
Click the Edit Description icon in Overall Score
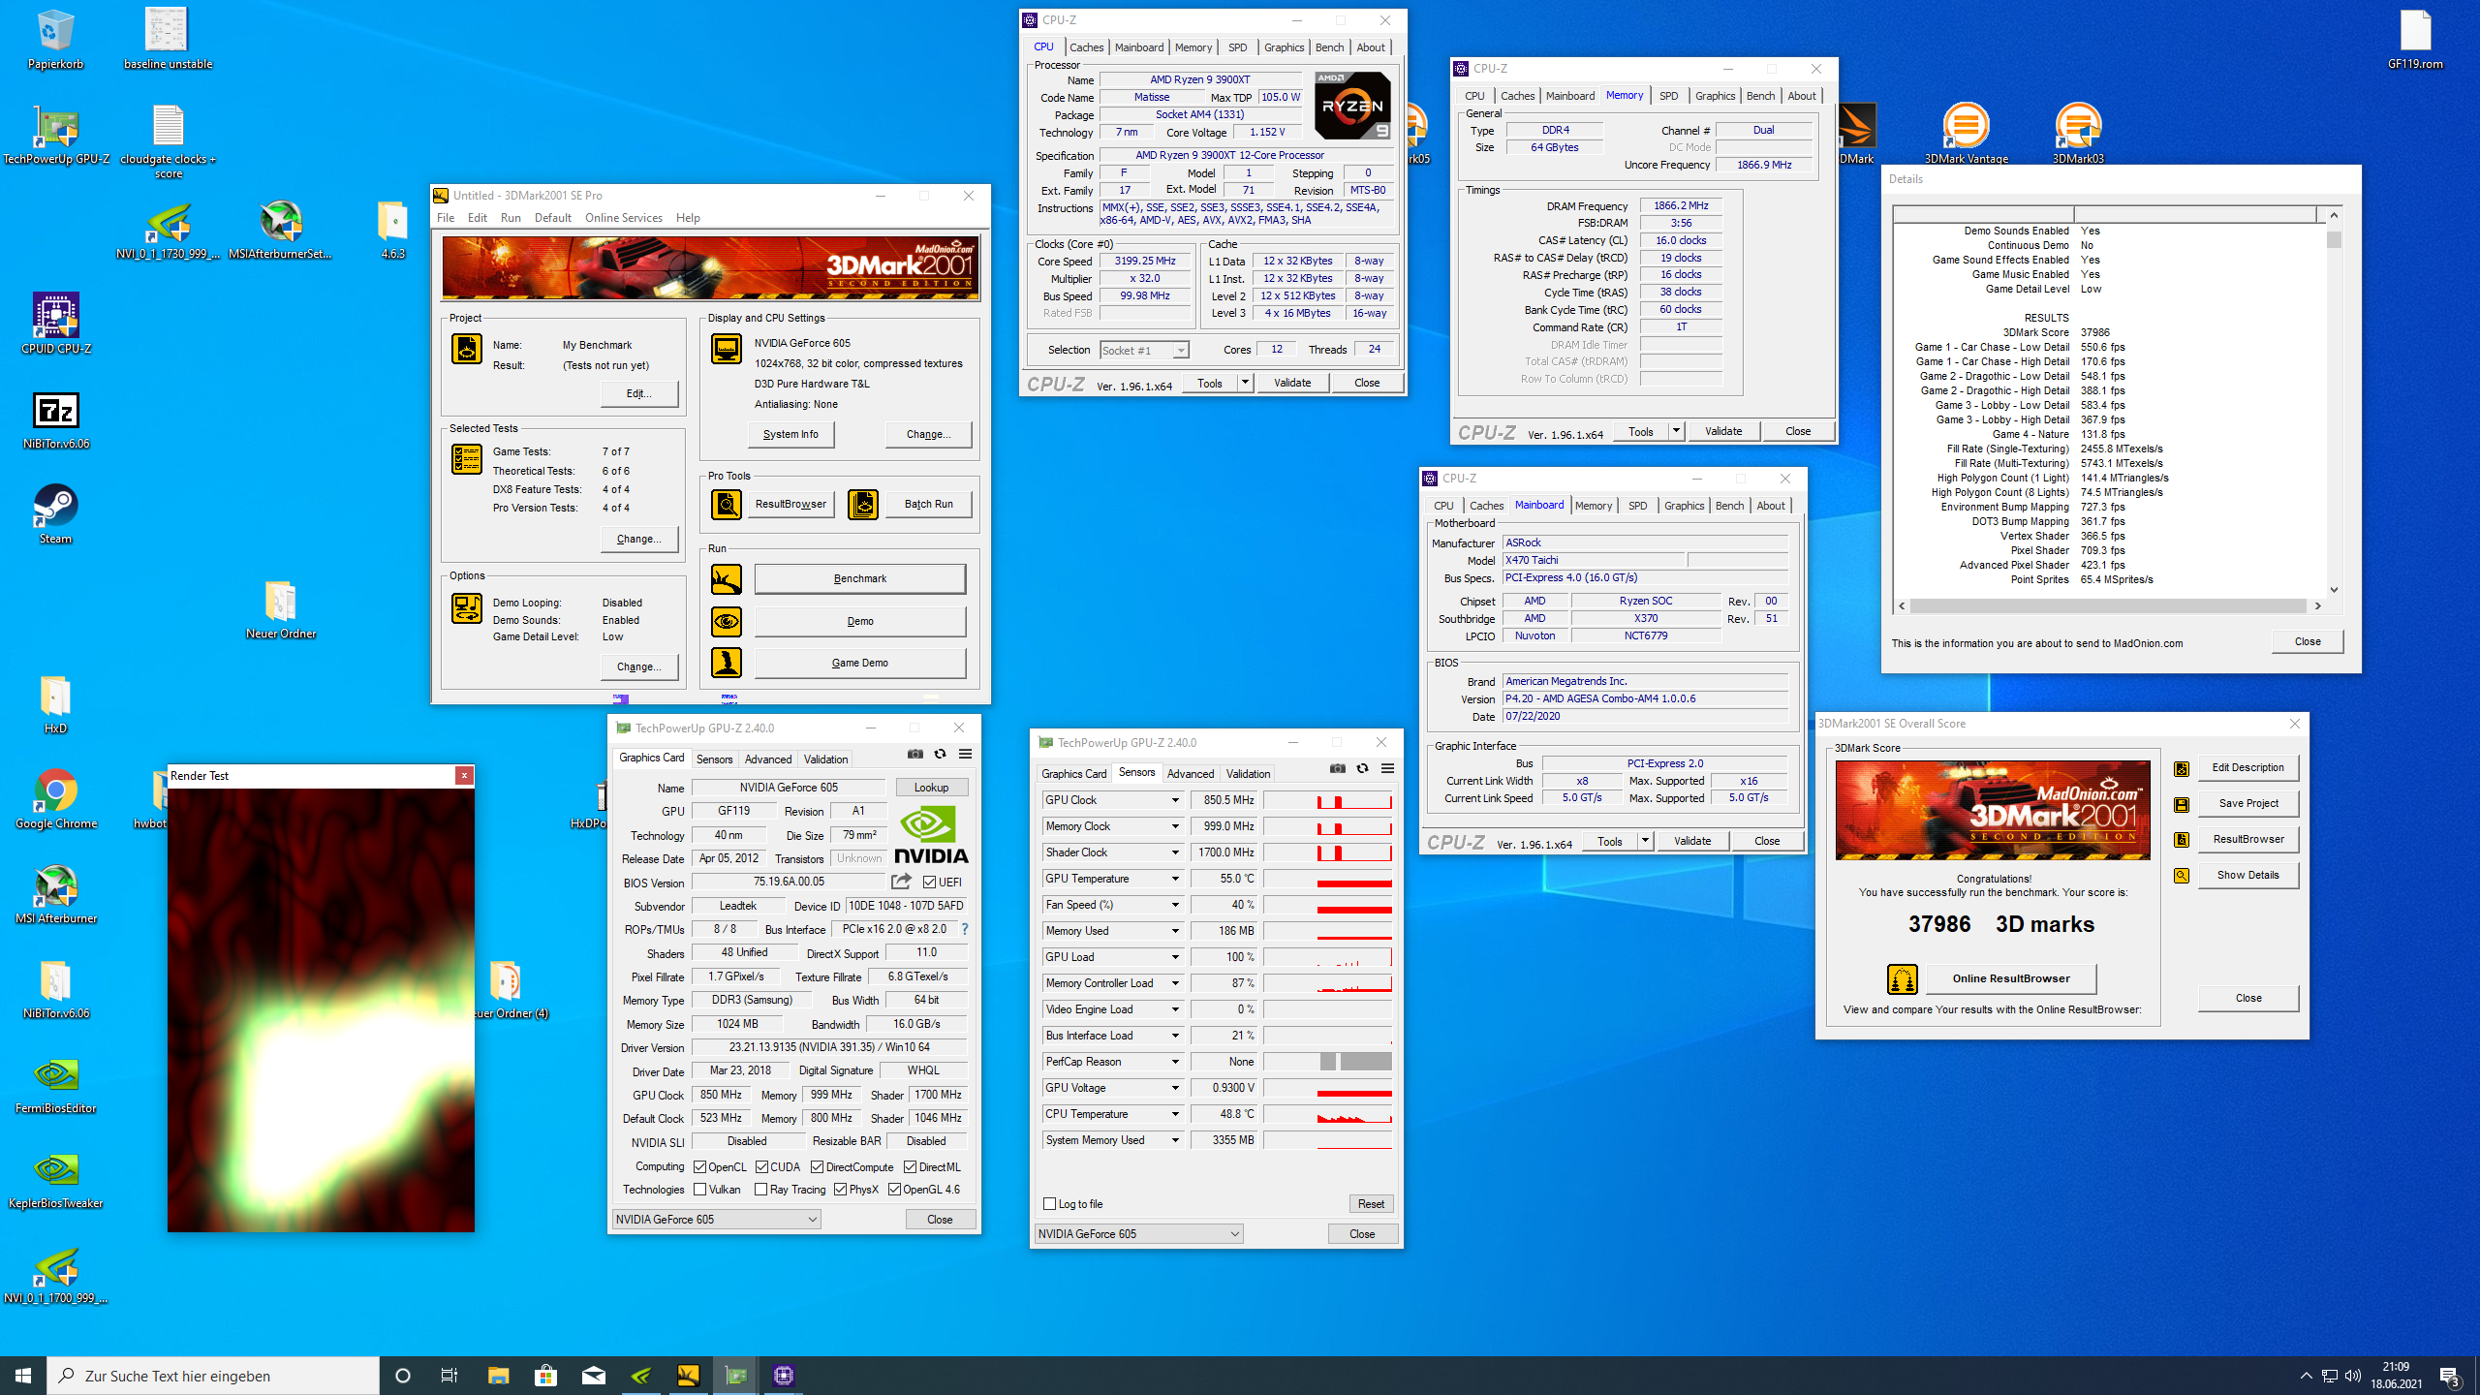(x=2182, y=768)
